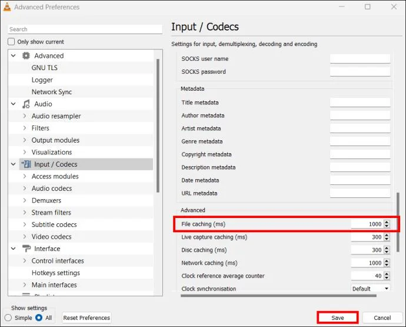Viewport: 406px width, 327px height.
Task: Expand the Demuxers node
Action: pyautogui.click(x=25, y=200)
